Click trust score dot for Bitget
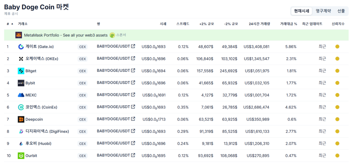This screenshot has width=351, height=165. pos(337,71)
